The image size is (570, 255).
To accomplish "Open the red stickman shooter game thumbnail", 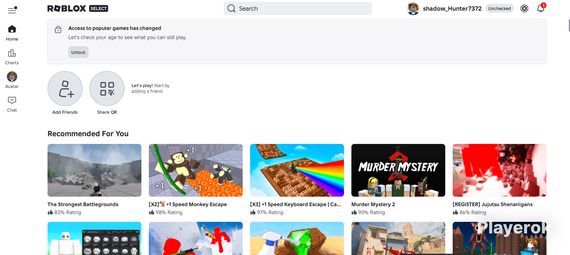I will tap(196, 238).
